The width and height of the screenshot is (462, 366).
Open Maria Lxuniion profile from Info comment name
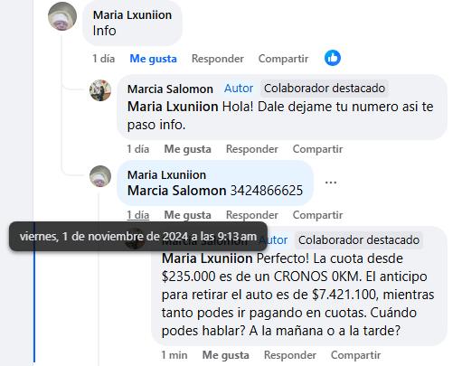(x=132, y=14)
